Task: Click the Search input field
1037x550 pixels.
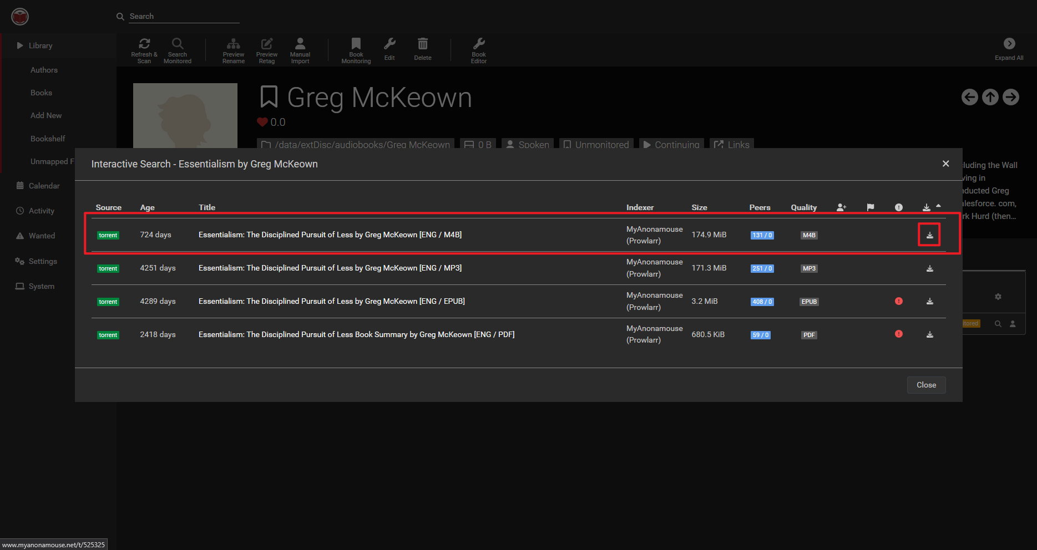Action: pyautogui.click(x=183, y=16)
